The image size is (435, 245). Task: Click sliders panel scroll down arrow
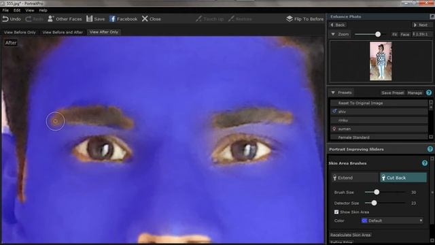pyautogui.click(x=432, y=240)
